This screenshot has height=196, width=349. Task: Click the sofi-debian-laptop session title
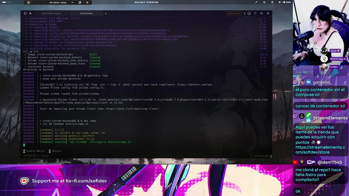(x=58, y=2)
